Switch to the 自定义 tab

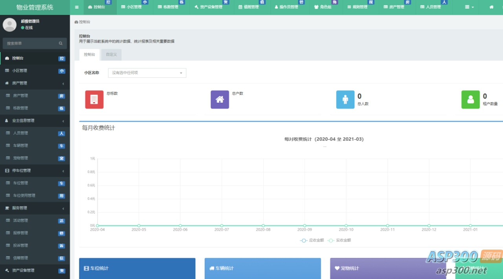[x=111, y=54]
